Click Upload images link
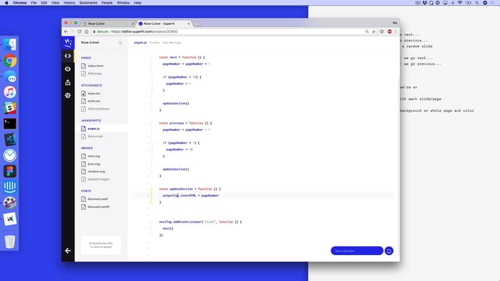 coord(98,179)
